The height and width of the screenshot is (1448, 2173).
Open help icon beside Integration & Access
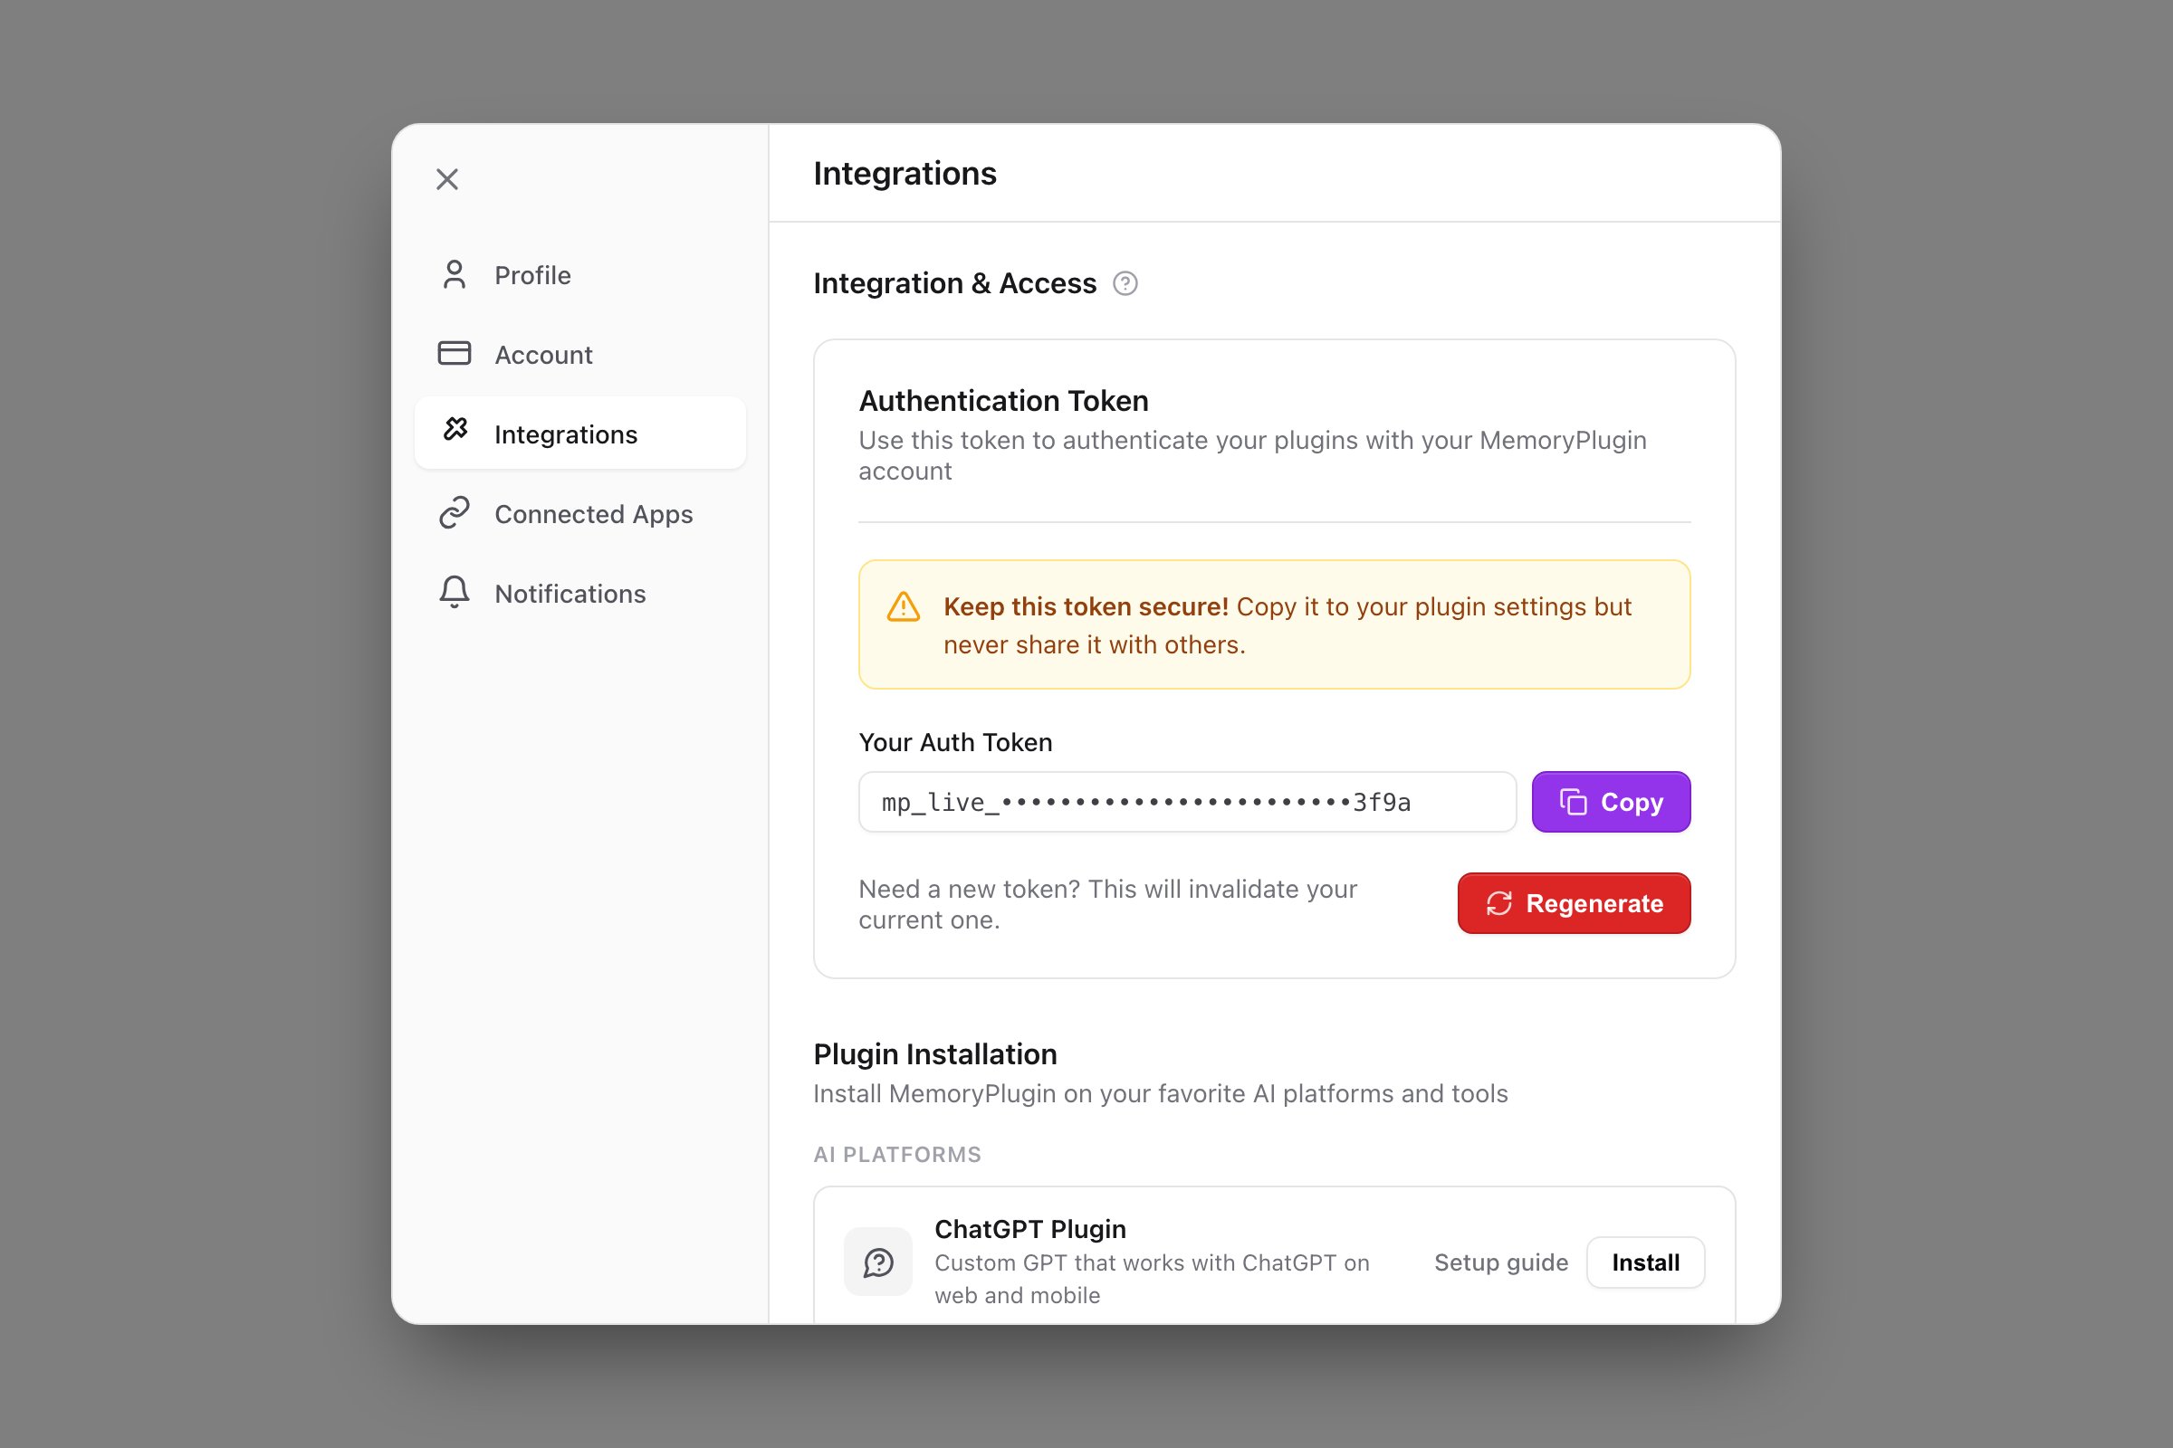pos(1125,283)
